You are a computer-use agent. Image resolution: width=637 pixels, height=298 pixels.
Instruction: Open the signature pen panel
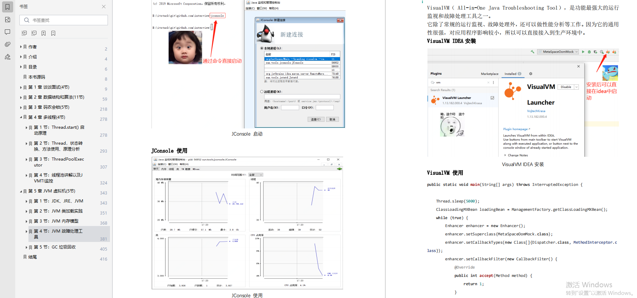tap(7, 57)
